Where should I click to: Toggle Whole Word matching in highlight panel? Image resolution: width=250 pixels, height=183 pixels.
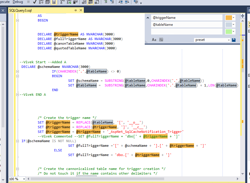click(x=161, y=40)
